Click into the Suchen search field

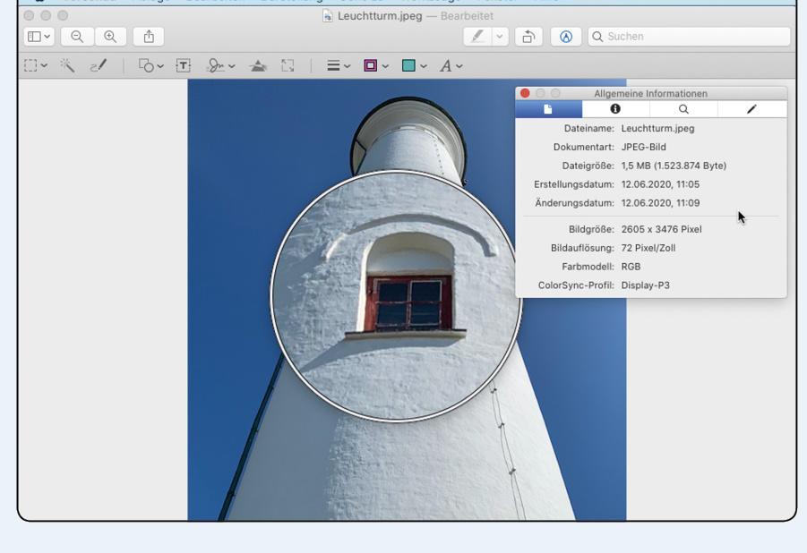689,37
